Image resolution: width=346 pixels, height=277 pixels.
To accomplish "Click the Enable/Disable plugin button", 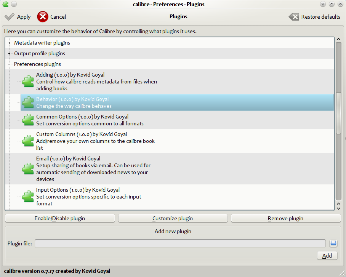I will coord(60,218).
